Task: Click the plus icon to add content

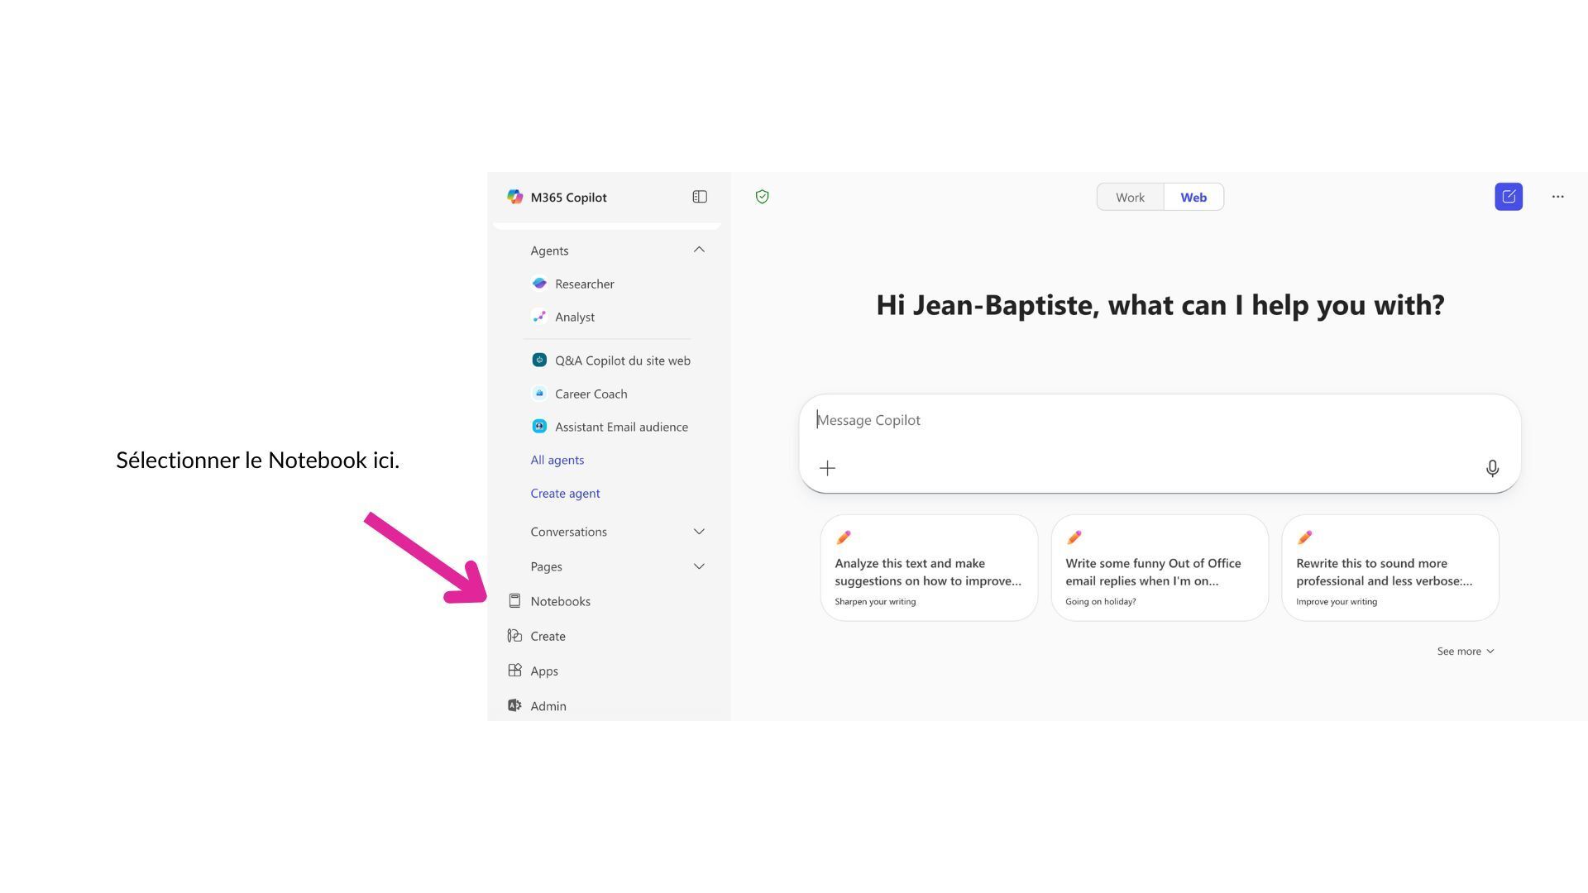Action: [x=827, y=469]
